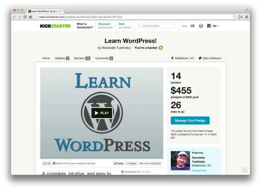
Task: Open Start your project menu
Action: [125, 26]
